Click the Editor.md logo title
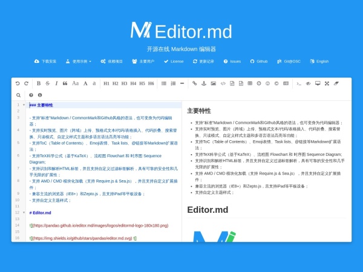363x272 pixels. point(181,31)
